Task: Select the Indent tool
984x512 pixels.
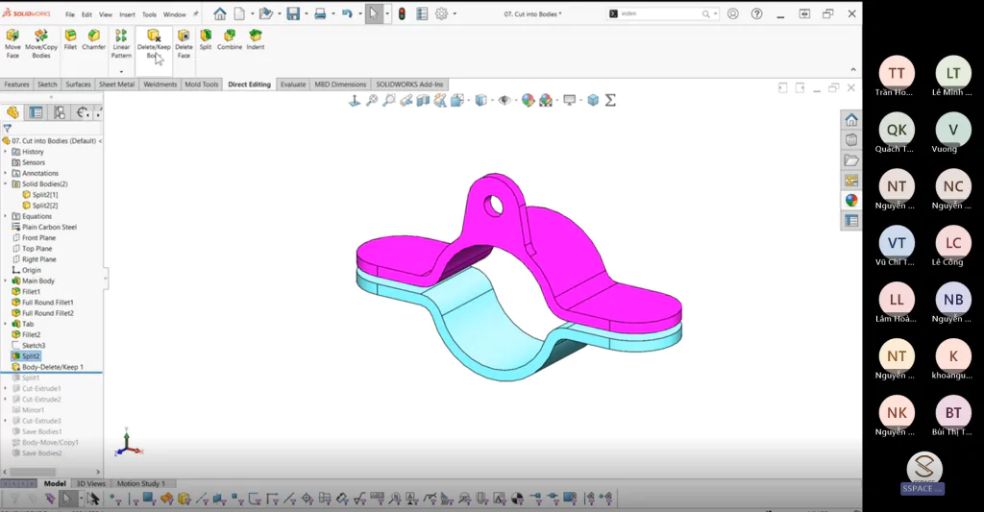Action: [256, 39]
